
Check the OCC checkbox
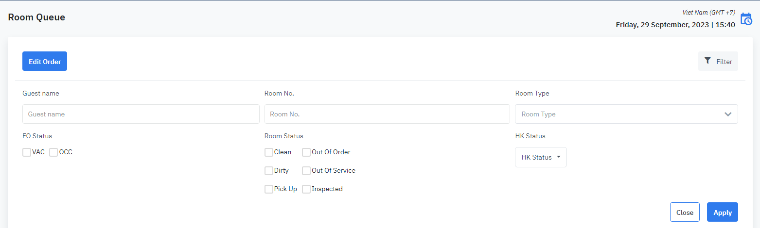53,152
